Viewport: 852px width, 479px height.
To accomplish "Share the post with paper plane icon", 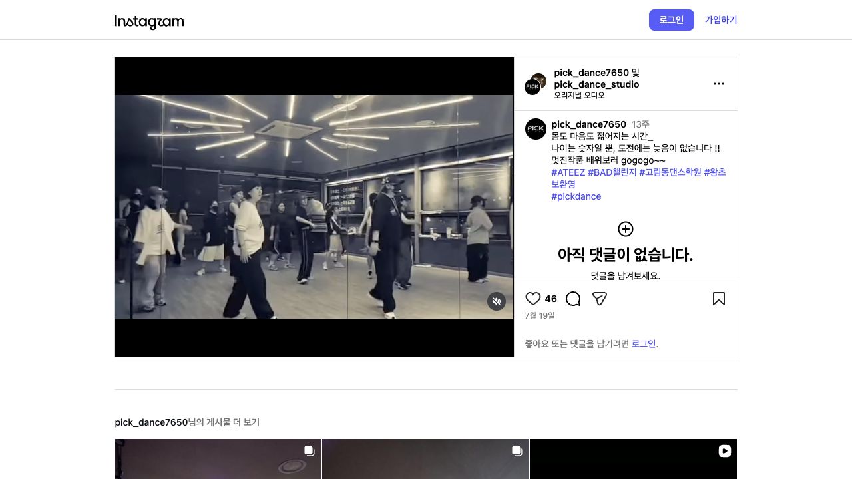I will pos(600,299).
